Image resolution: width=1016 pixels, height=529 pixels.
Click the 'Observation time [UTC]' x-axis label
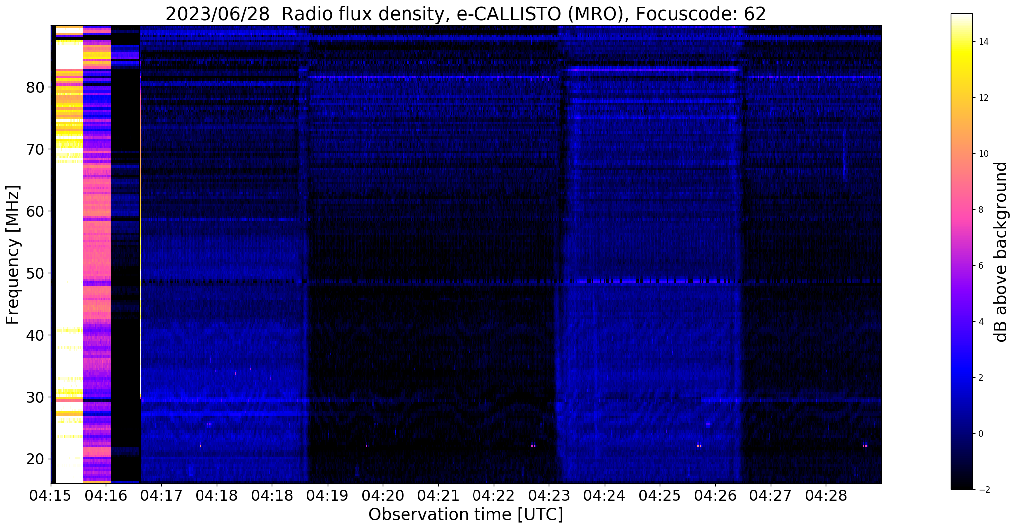466,515
